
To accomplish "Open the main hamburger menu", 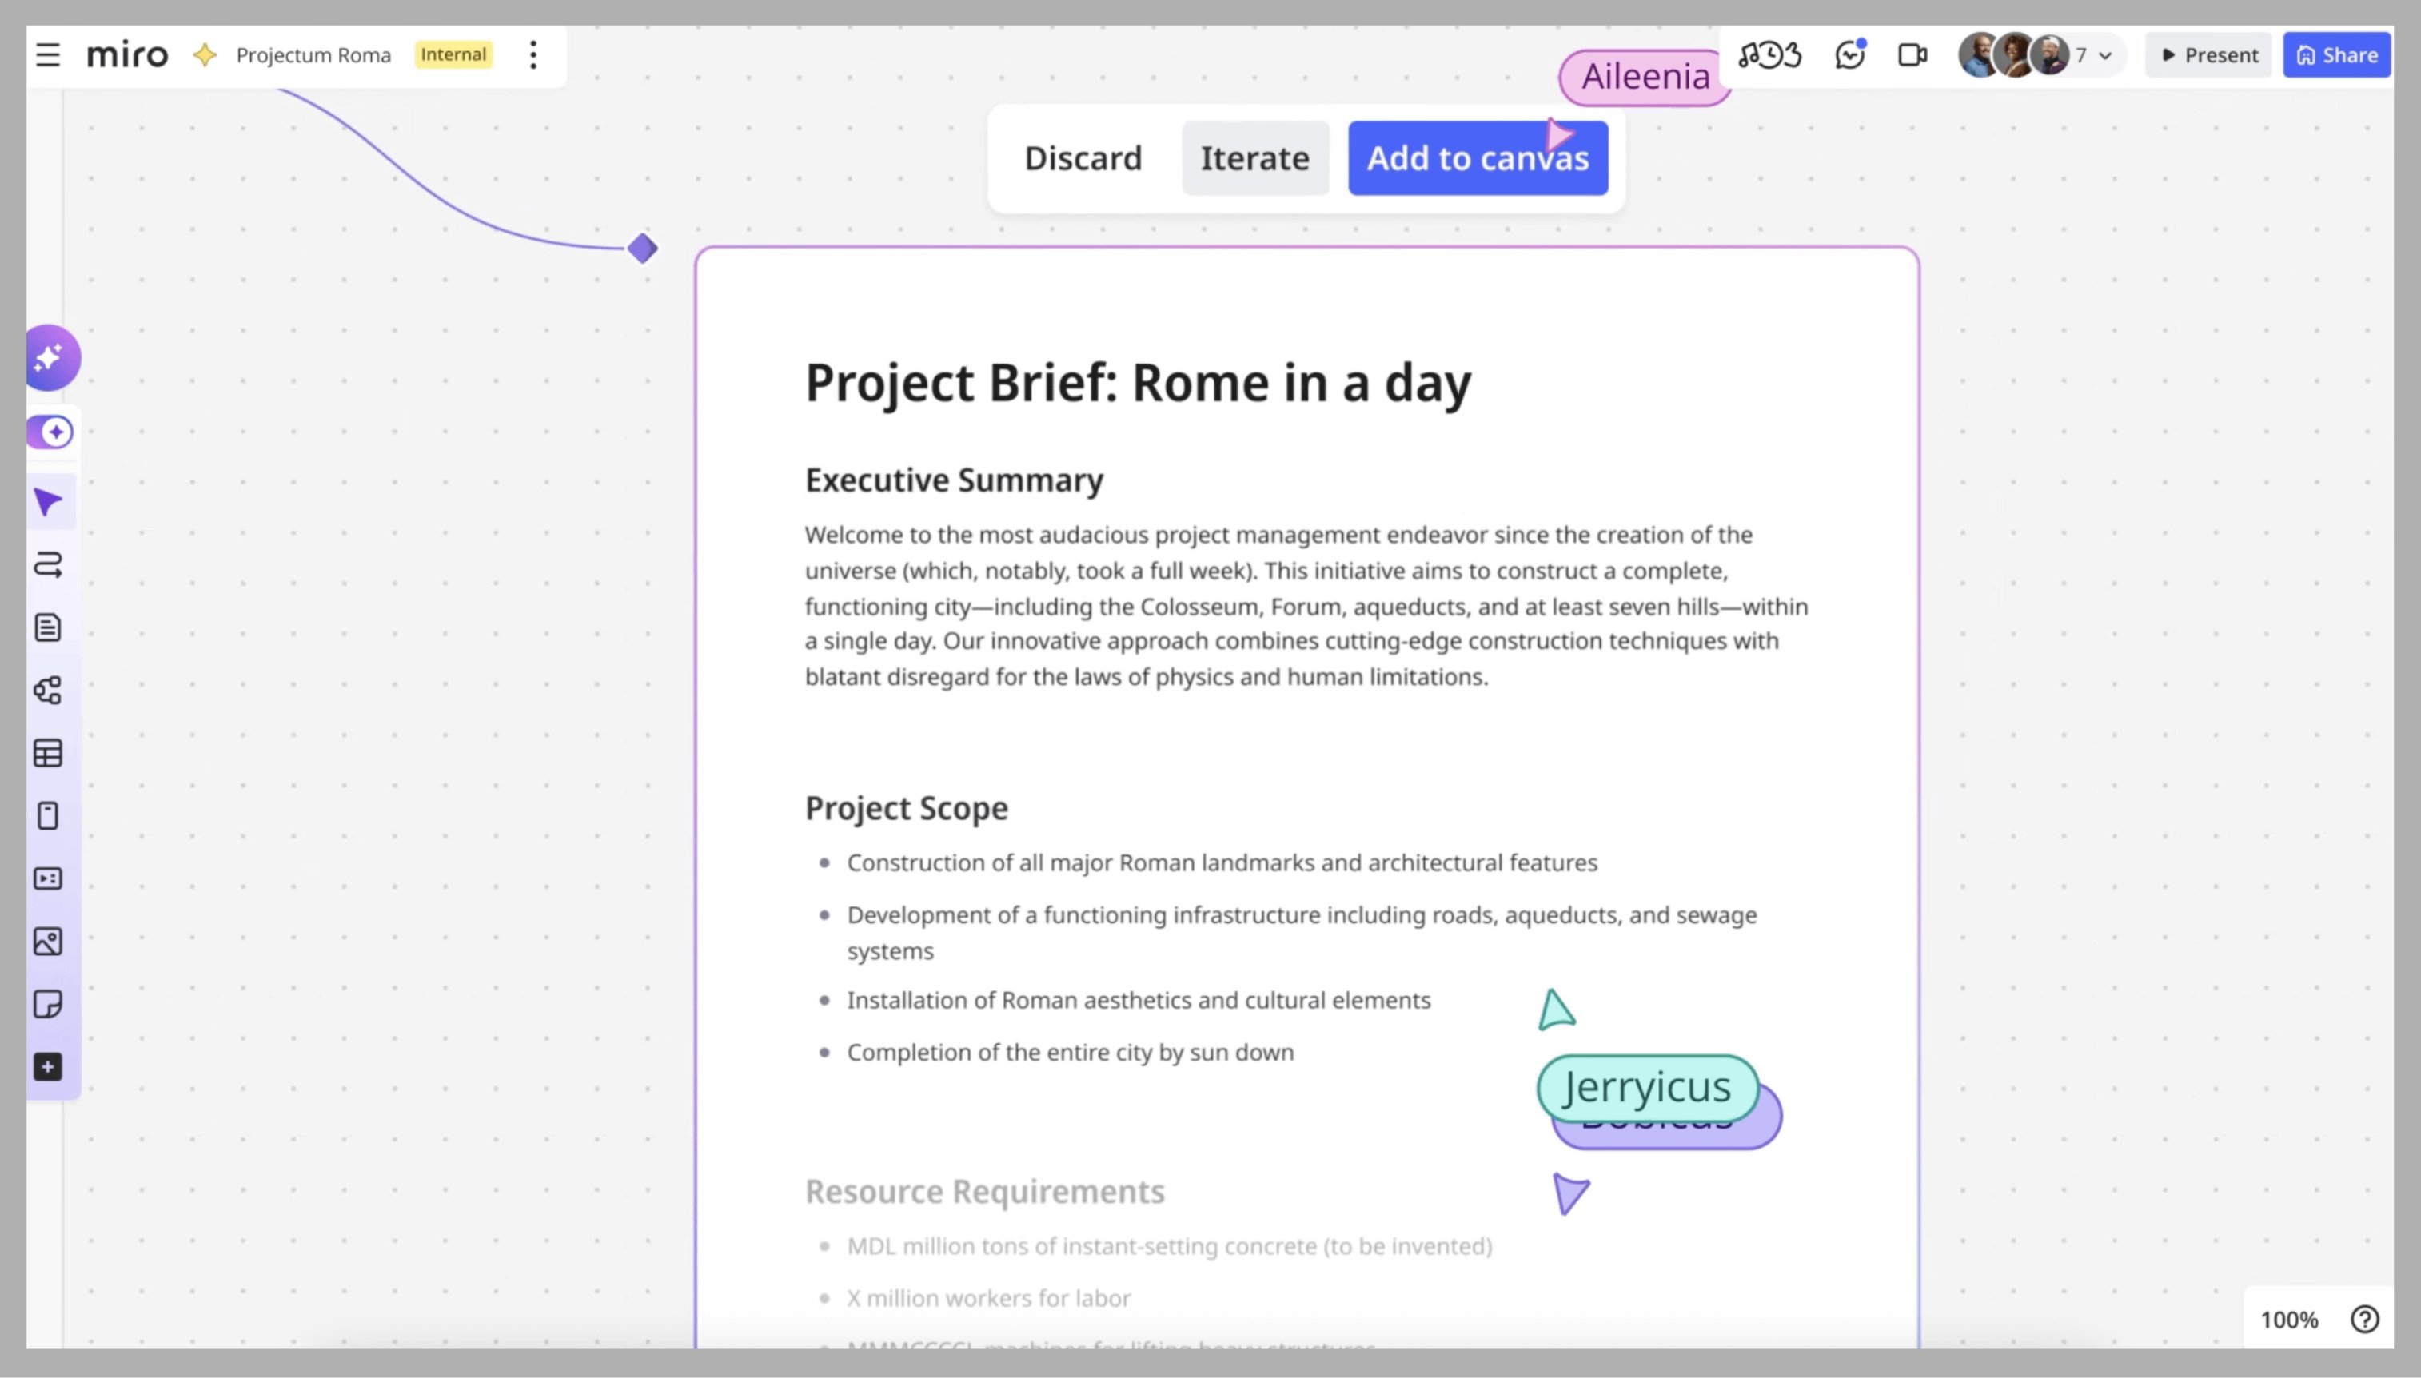I will click(47, 55).
